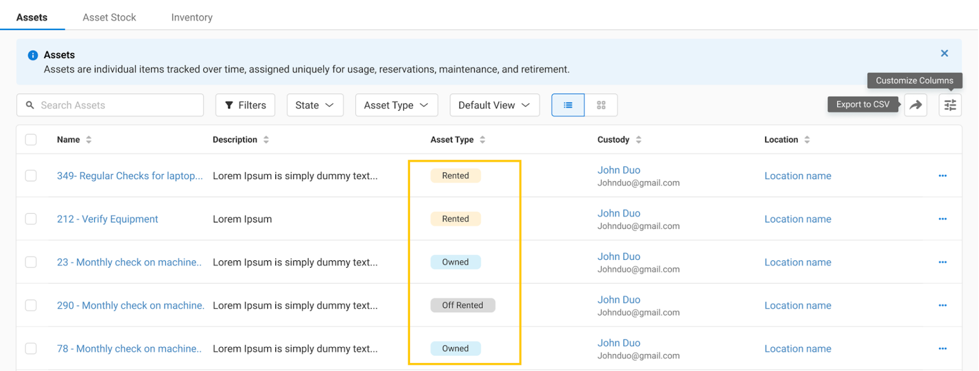Viewport: 979px width, 371px height.
Task: Sort by Name column arrows
Action: tap(89, 139)
